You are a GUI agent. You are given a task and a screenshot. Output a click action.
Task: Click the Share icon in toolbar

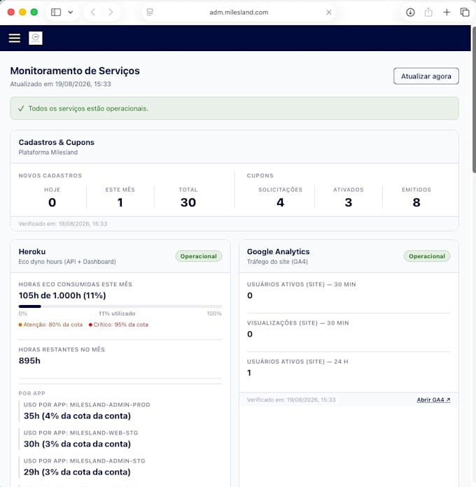(428, 12)
